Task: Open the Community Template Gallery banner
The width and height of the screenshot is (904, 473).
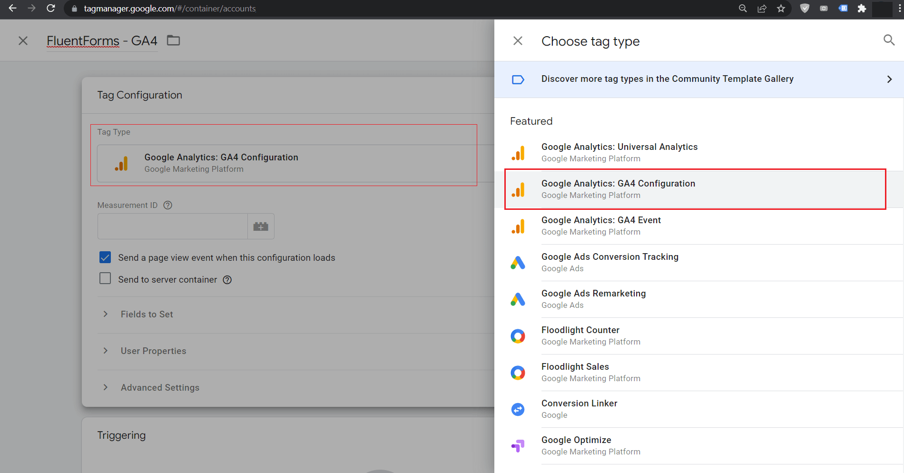Action: click(x=699, y=79)
